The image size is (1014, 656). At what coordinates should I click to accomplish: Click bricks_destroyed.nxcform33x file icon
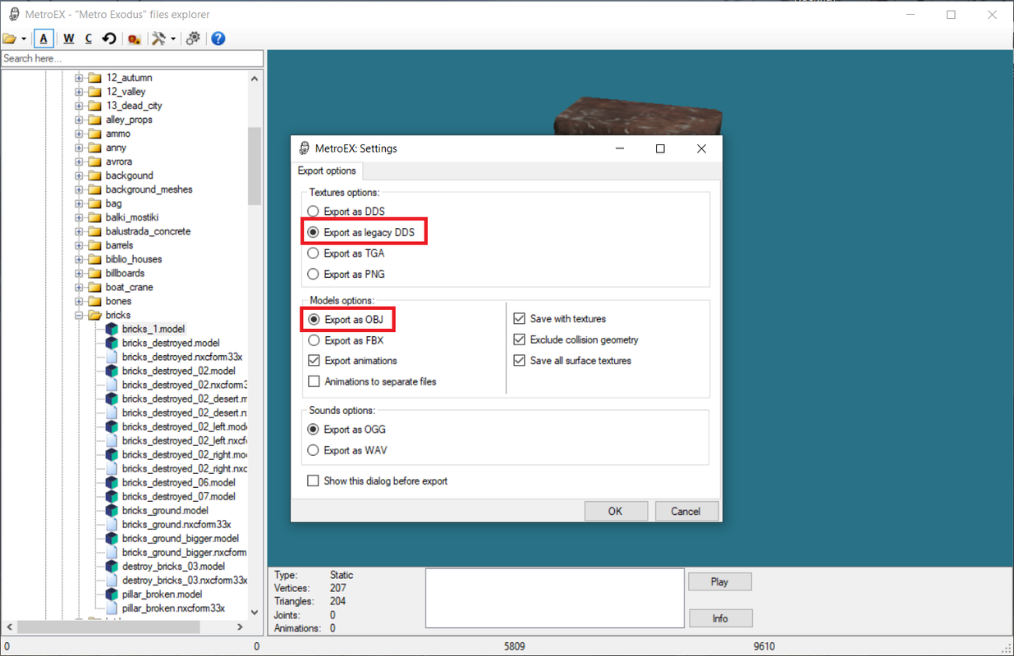tap(112, 357)
